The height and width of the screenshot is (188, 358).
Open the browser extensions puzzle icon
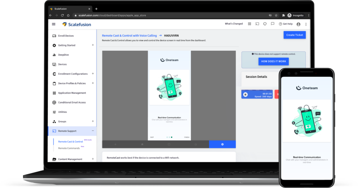point(283,15)
